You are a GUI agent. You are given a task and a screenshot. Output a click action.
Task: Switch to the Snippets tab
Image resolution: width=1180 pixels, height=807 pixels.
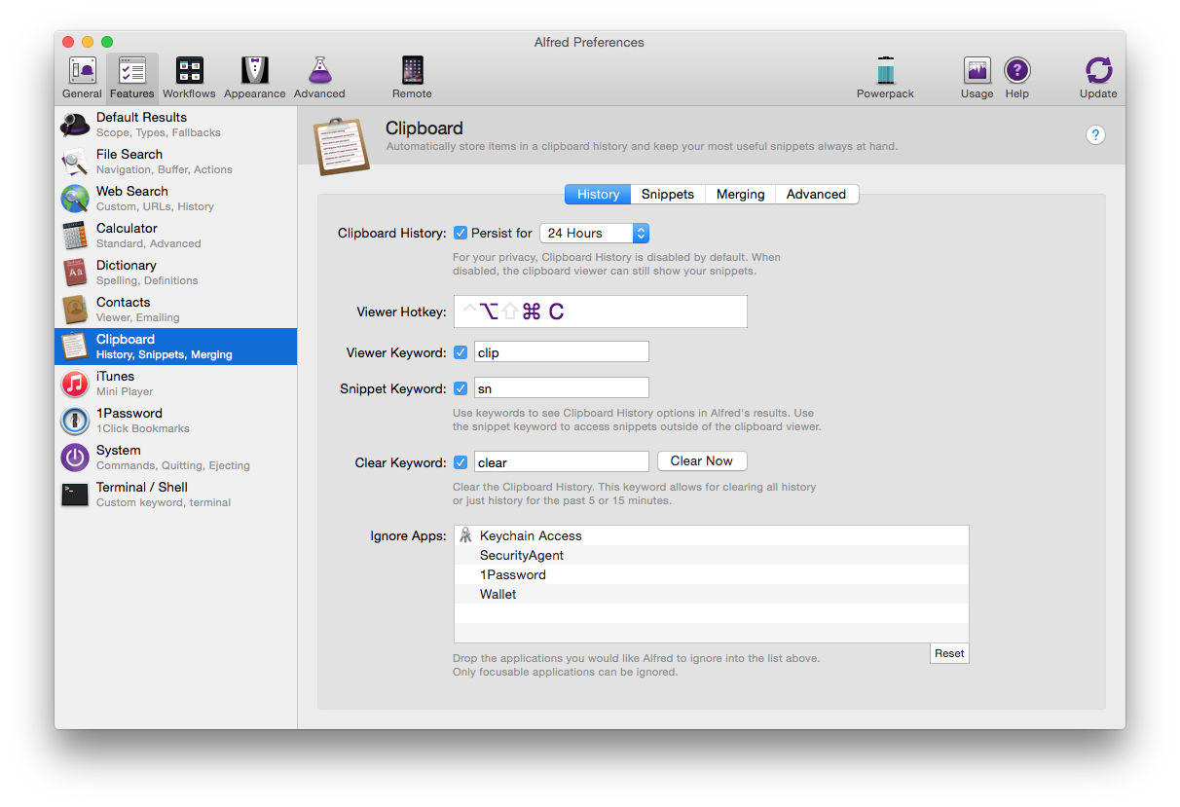click(668, 194)
